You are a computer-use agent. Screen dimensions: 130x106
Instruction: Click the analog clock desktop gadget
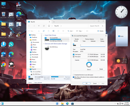(121, 12)
